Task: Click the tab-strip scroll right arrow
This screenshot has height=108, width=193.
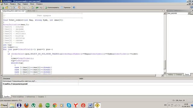Action: [x=165, y=11]
